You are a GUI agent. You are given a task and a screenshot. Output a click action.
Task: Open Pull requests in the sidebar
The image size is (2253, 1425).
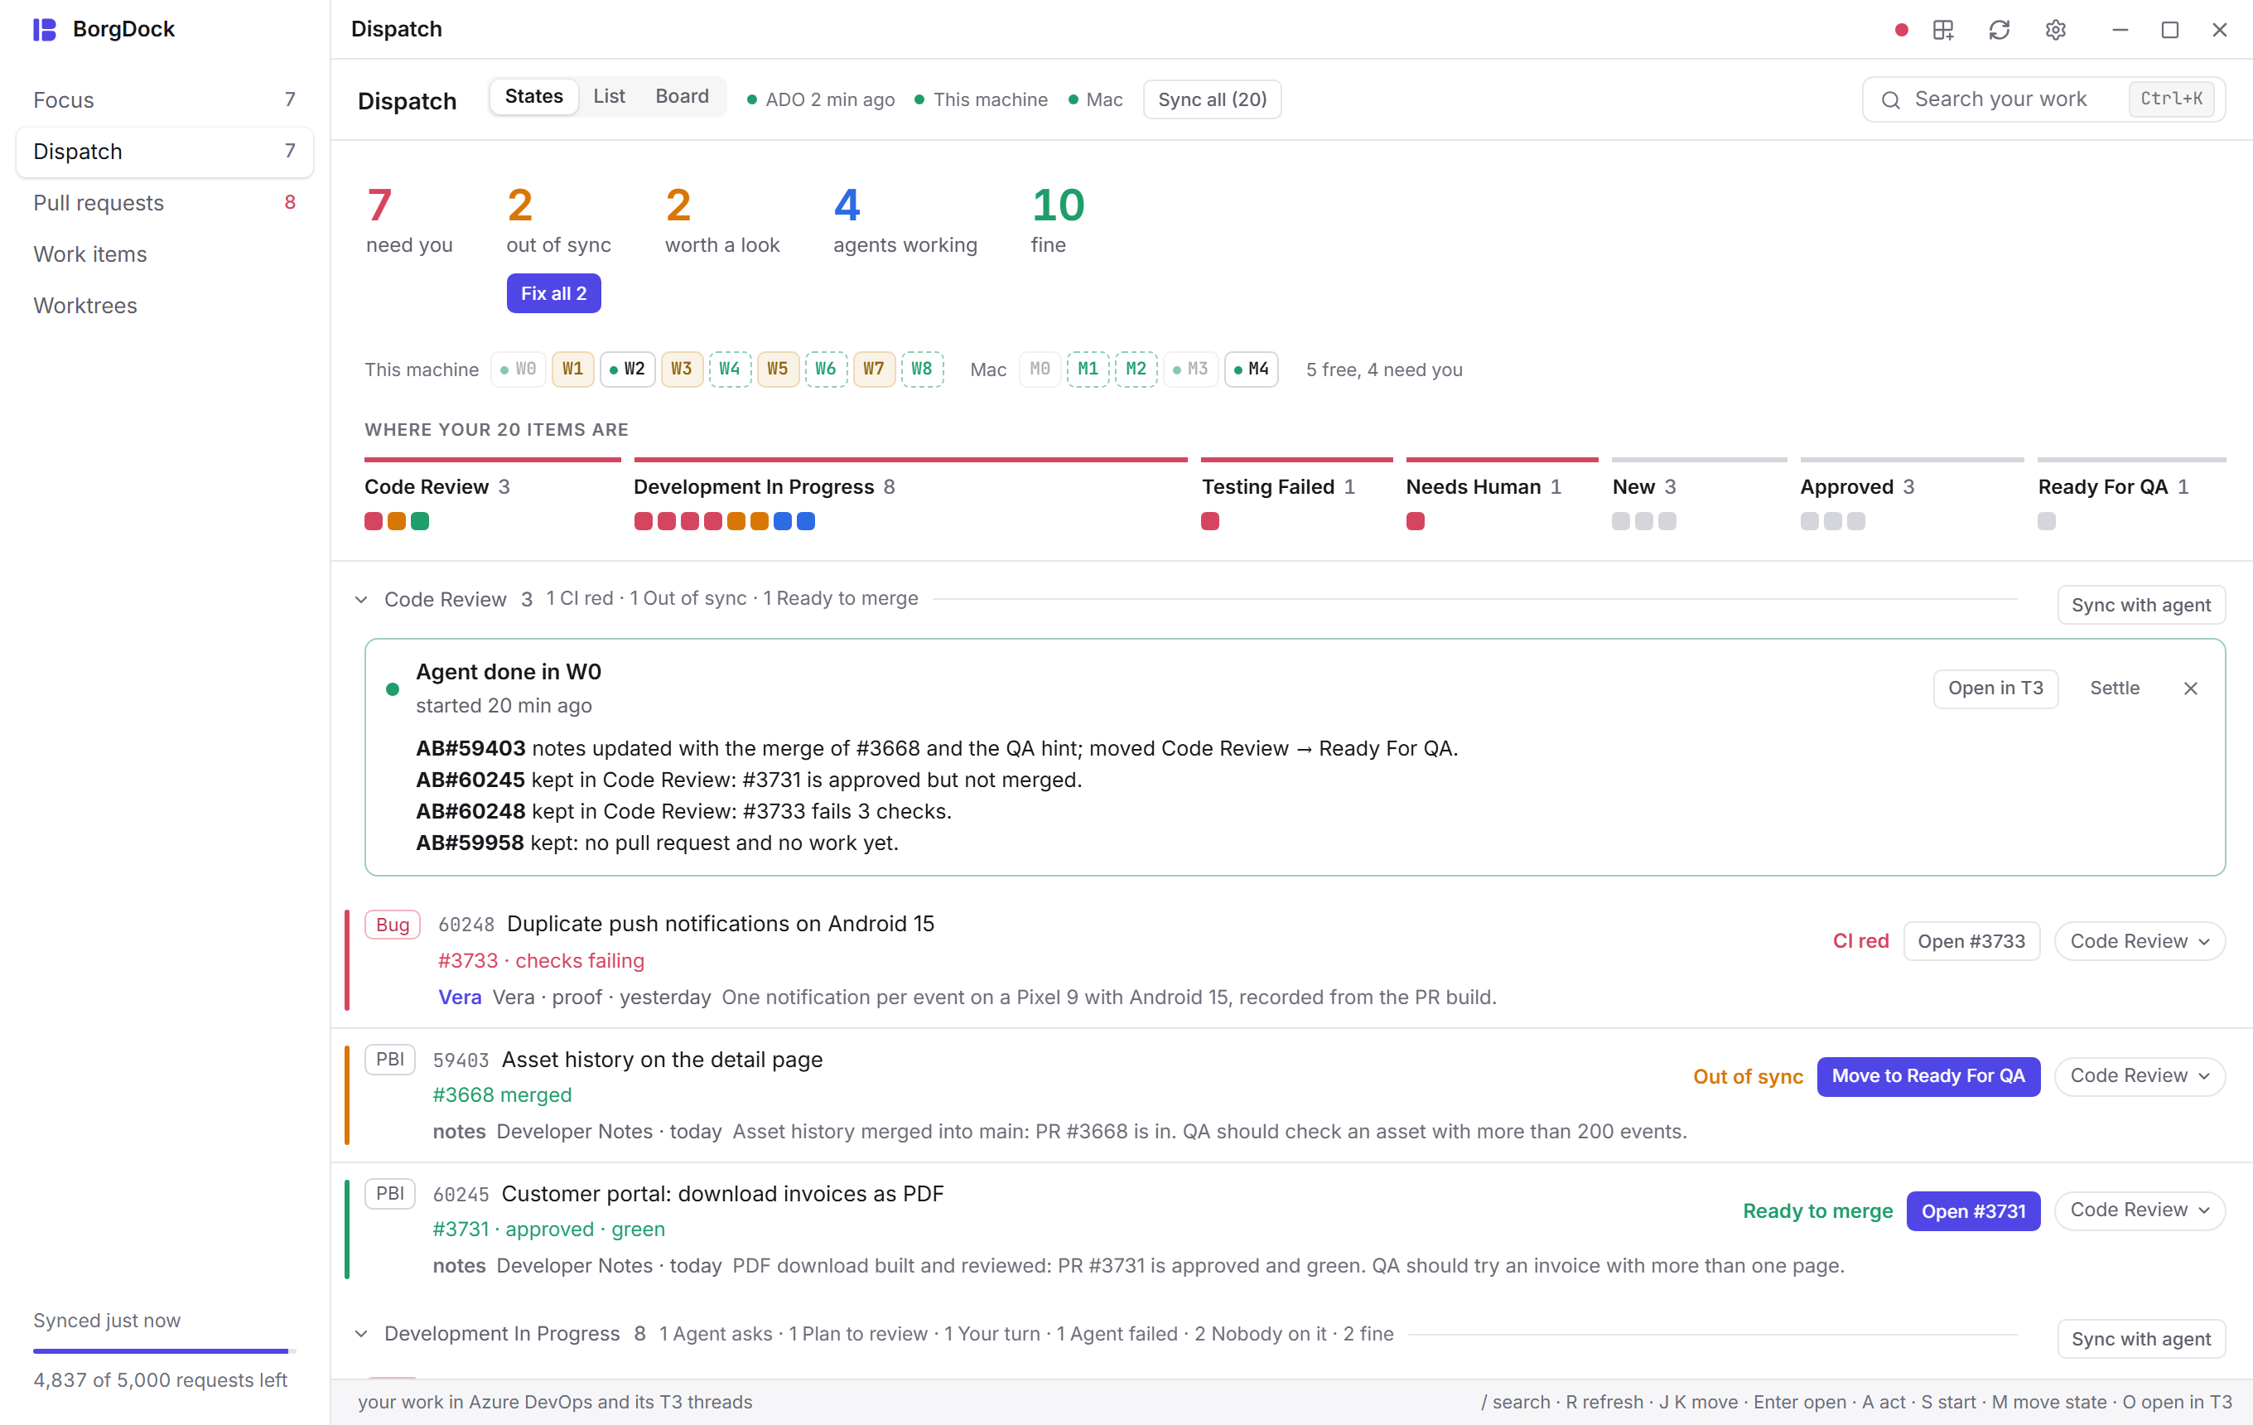pos(164,203)
